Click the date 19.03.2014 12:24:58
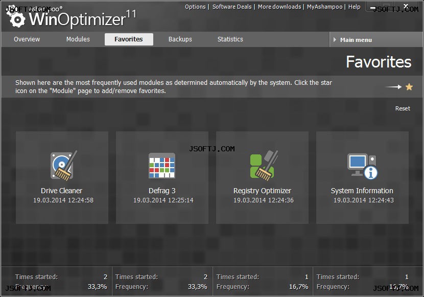Viewport: 424px width, 297px height. click(63, 200)
